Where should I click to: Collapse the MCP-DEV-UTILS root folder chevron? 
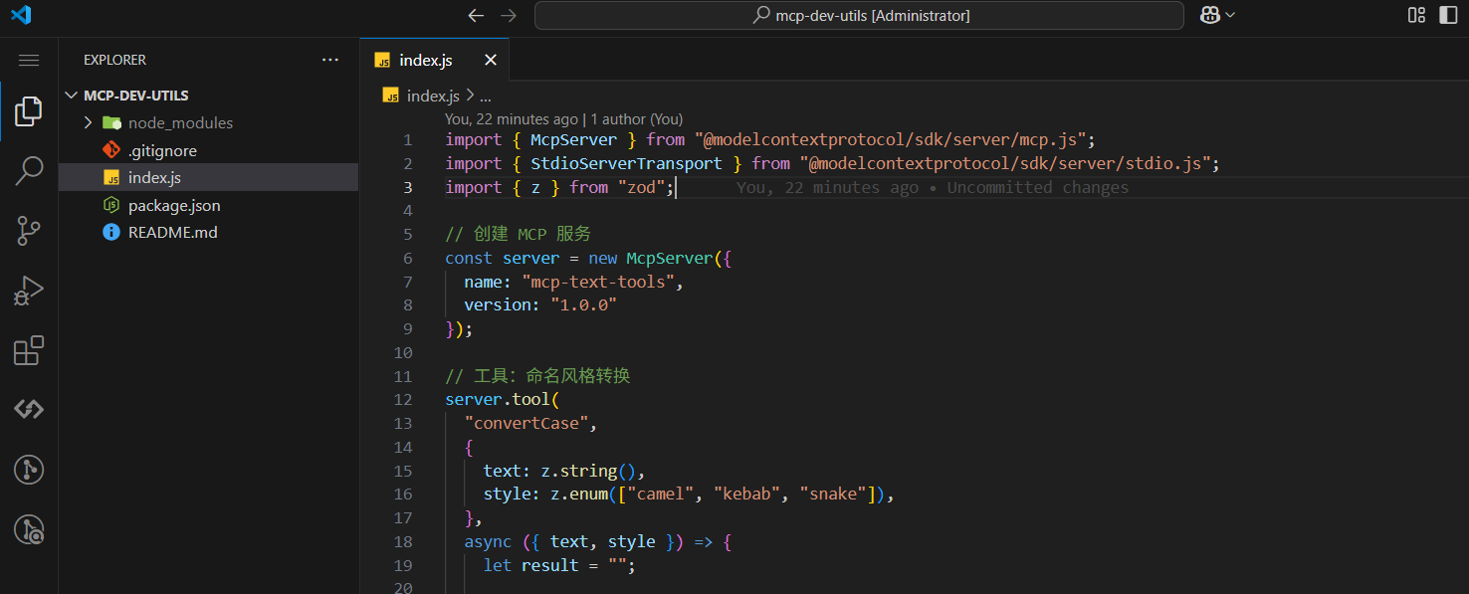[71, 96]
